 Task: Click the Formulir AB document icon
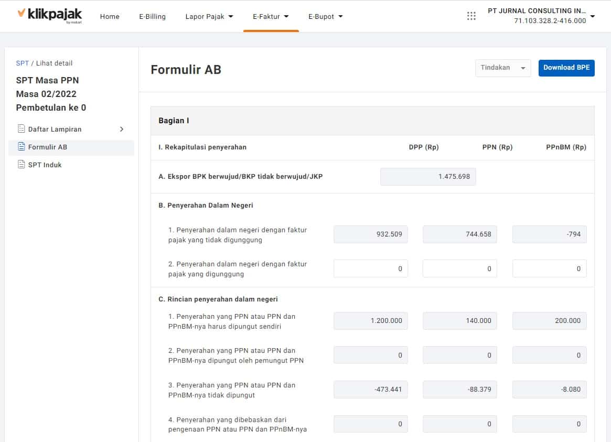pos(22,147)
